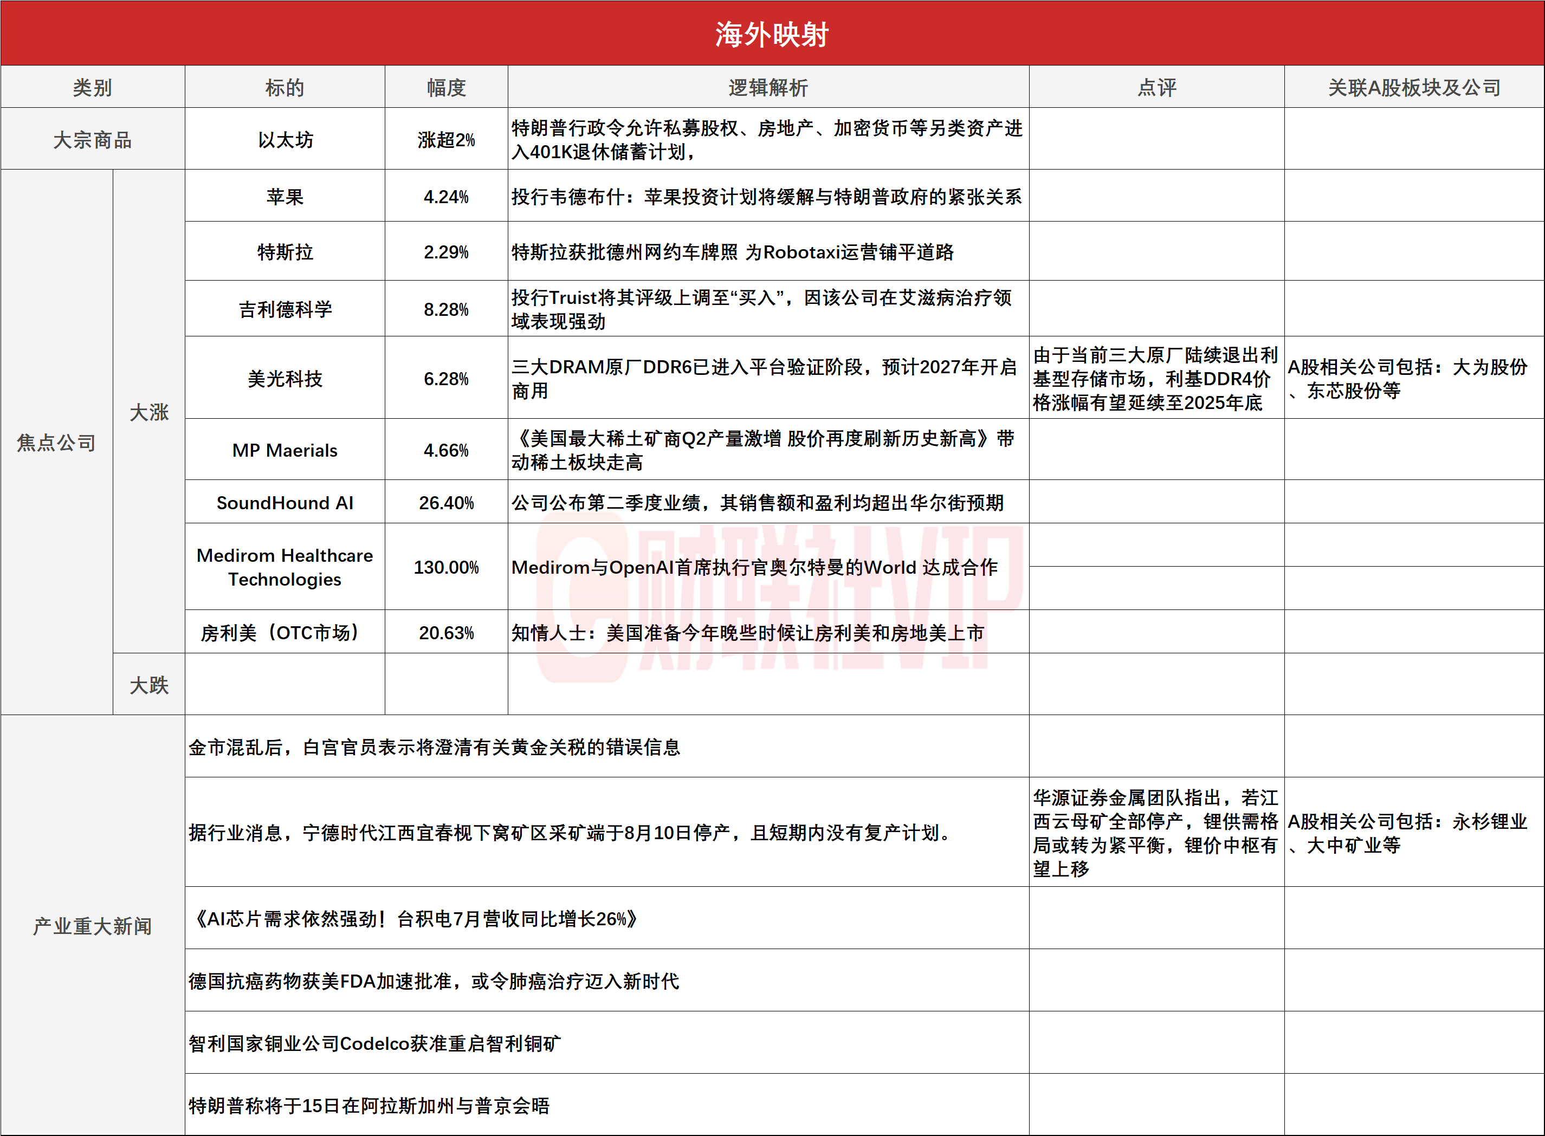
Task: Click the 20.63% value
Action: coord(447,632)
